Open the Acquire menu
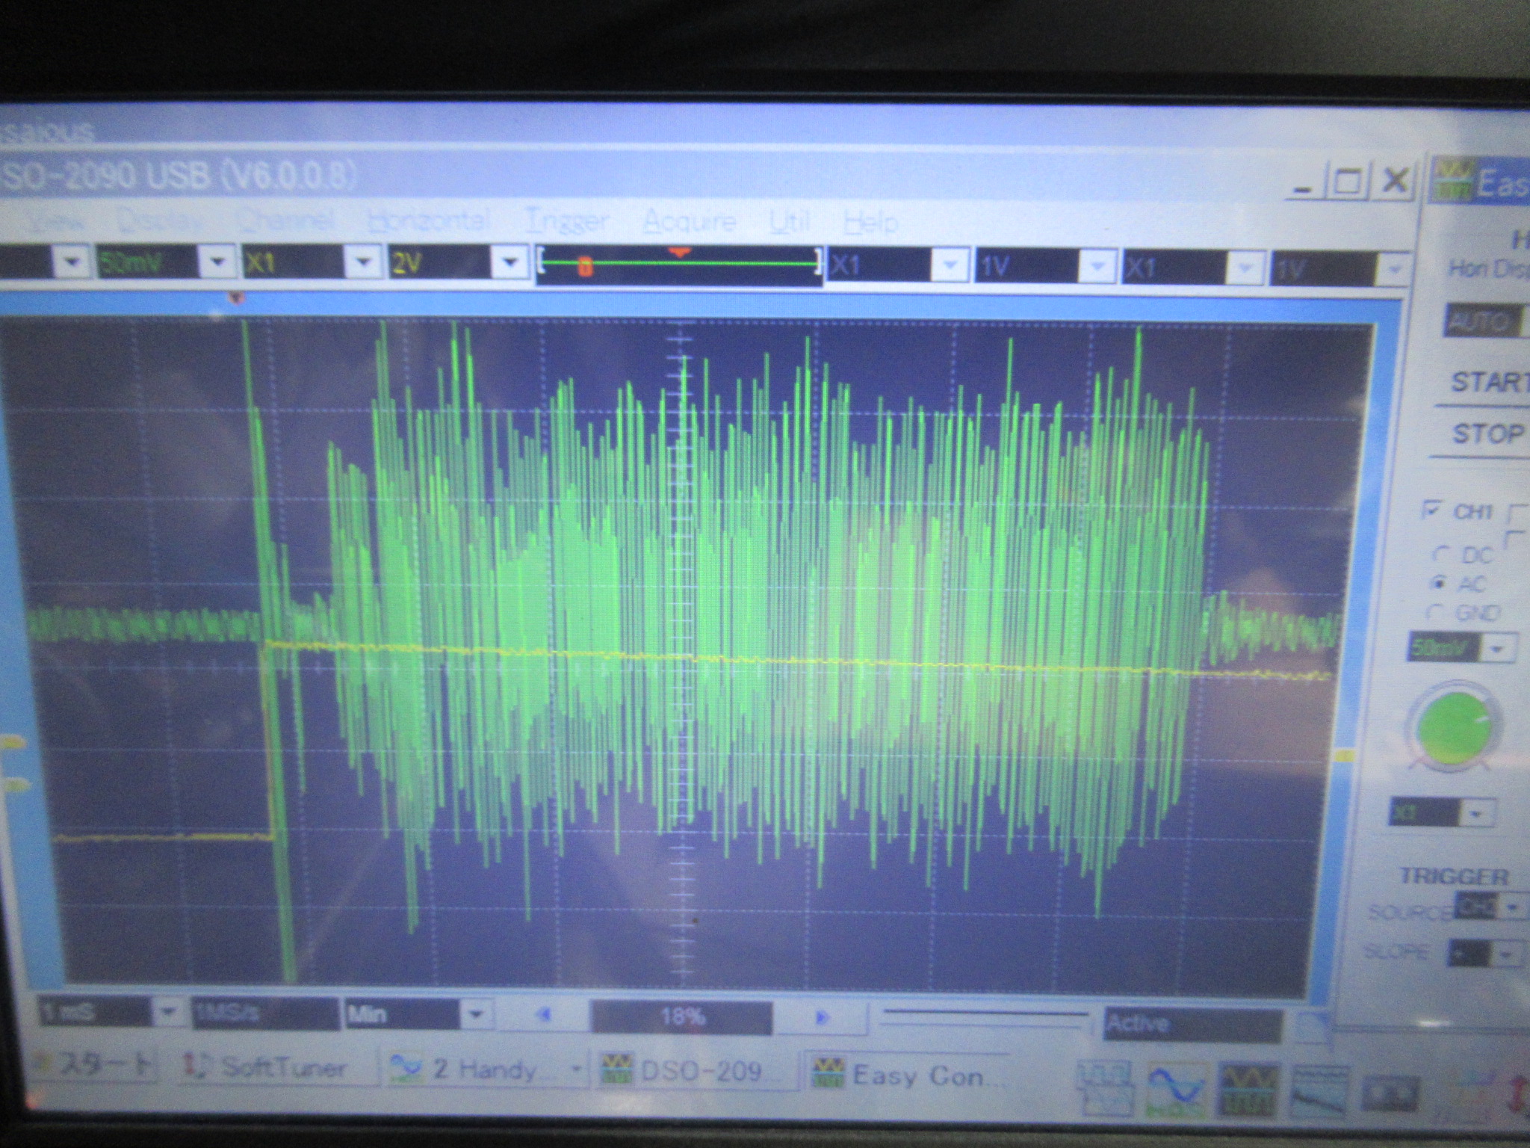 point(689,222)
